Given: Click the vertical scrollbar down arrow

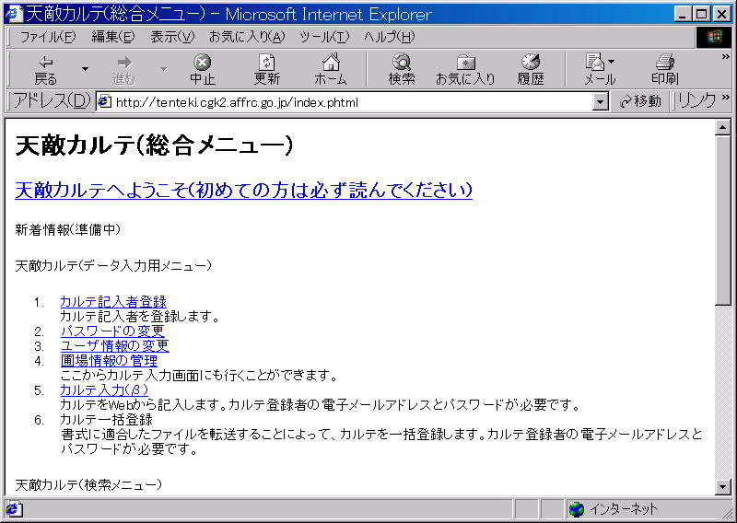Looking at the screenshot, I should point(723,487).
